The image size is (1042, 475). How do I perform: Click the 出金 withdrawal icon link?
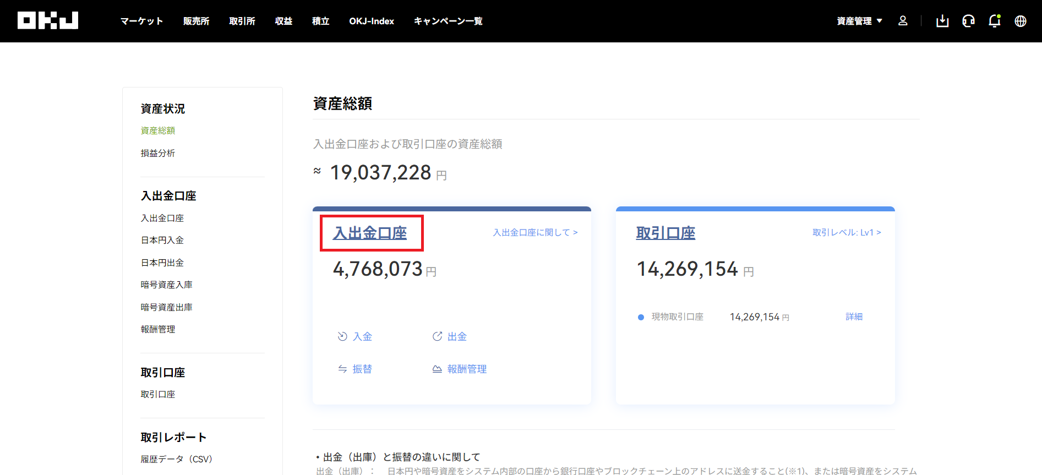coord(450,336)
